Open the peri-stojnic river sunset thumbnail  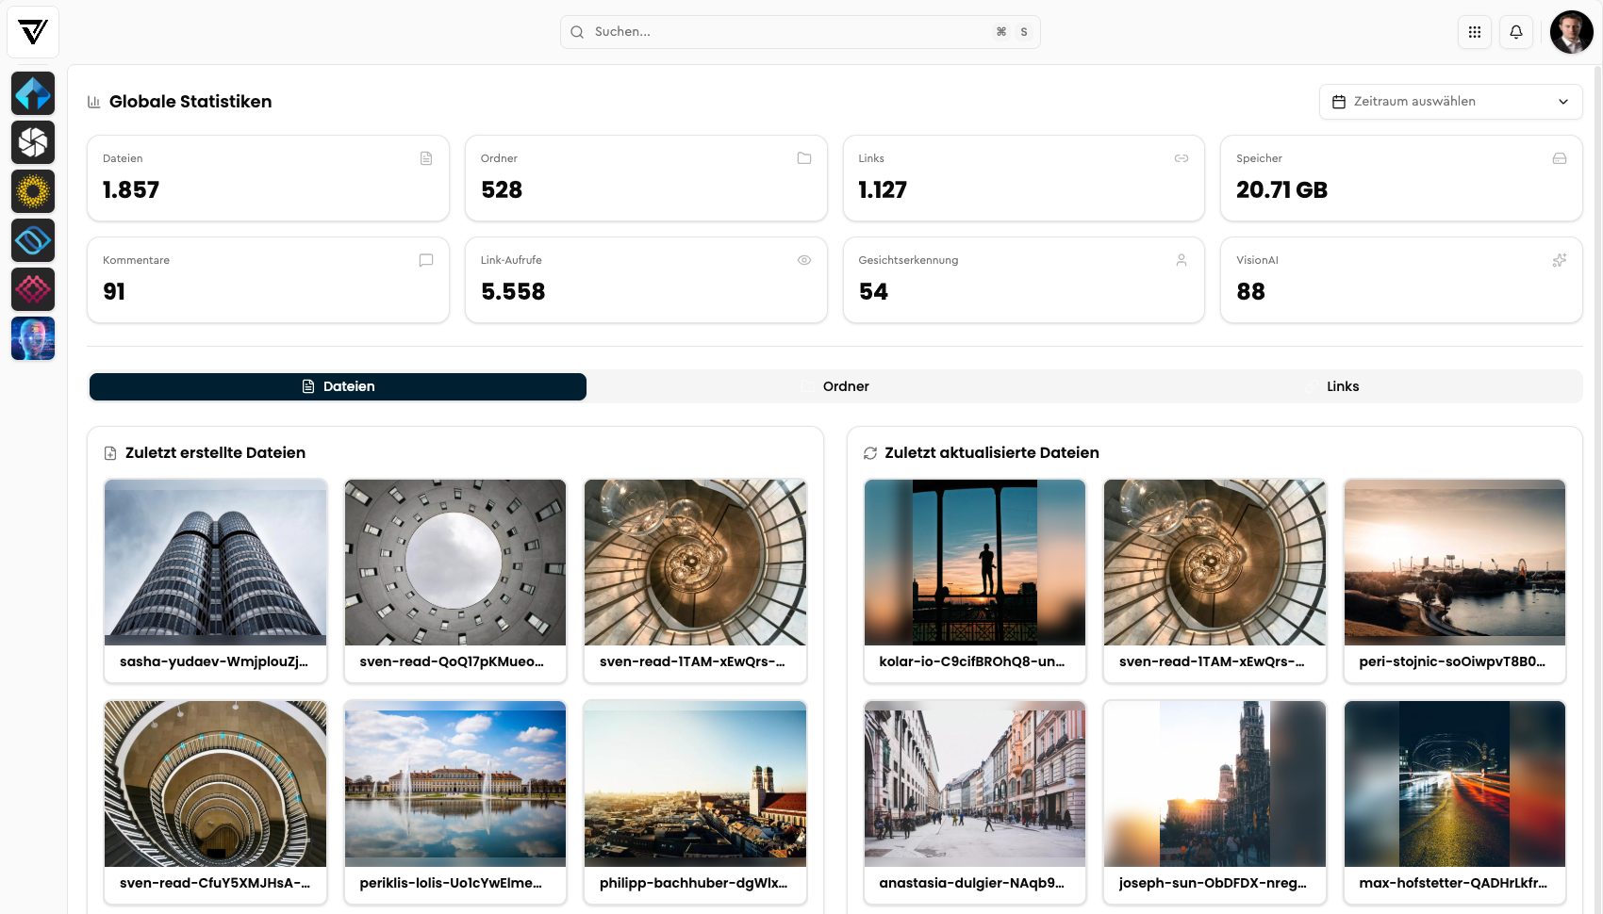point(1455,563)
